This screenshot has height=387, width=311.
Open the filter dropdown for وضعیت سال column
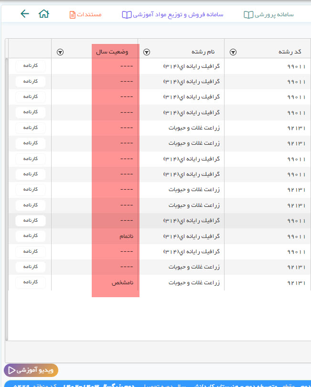click(60, 52)
